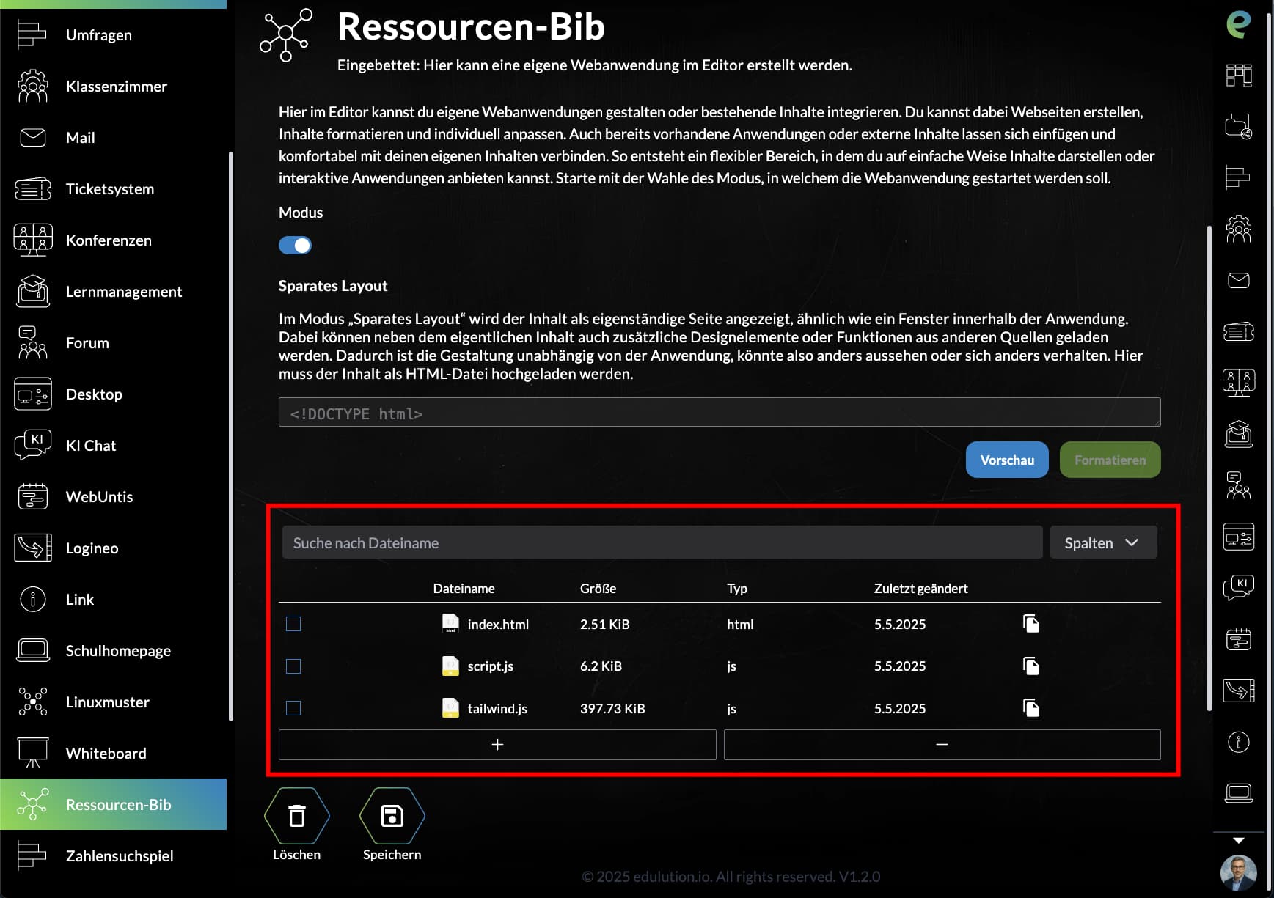This screenshot has width=1274, height=898.
Task: Click the index.html file name
Action: [498, 624]
